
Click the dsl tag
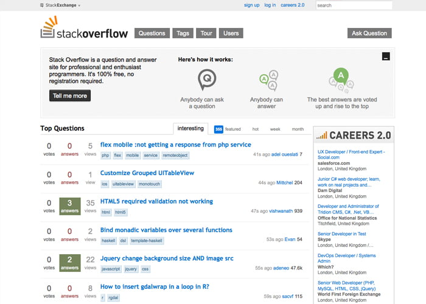[123, 241]
